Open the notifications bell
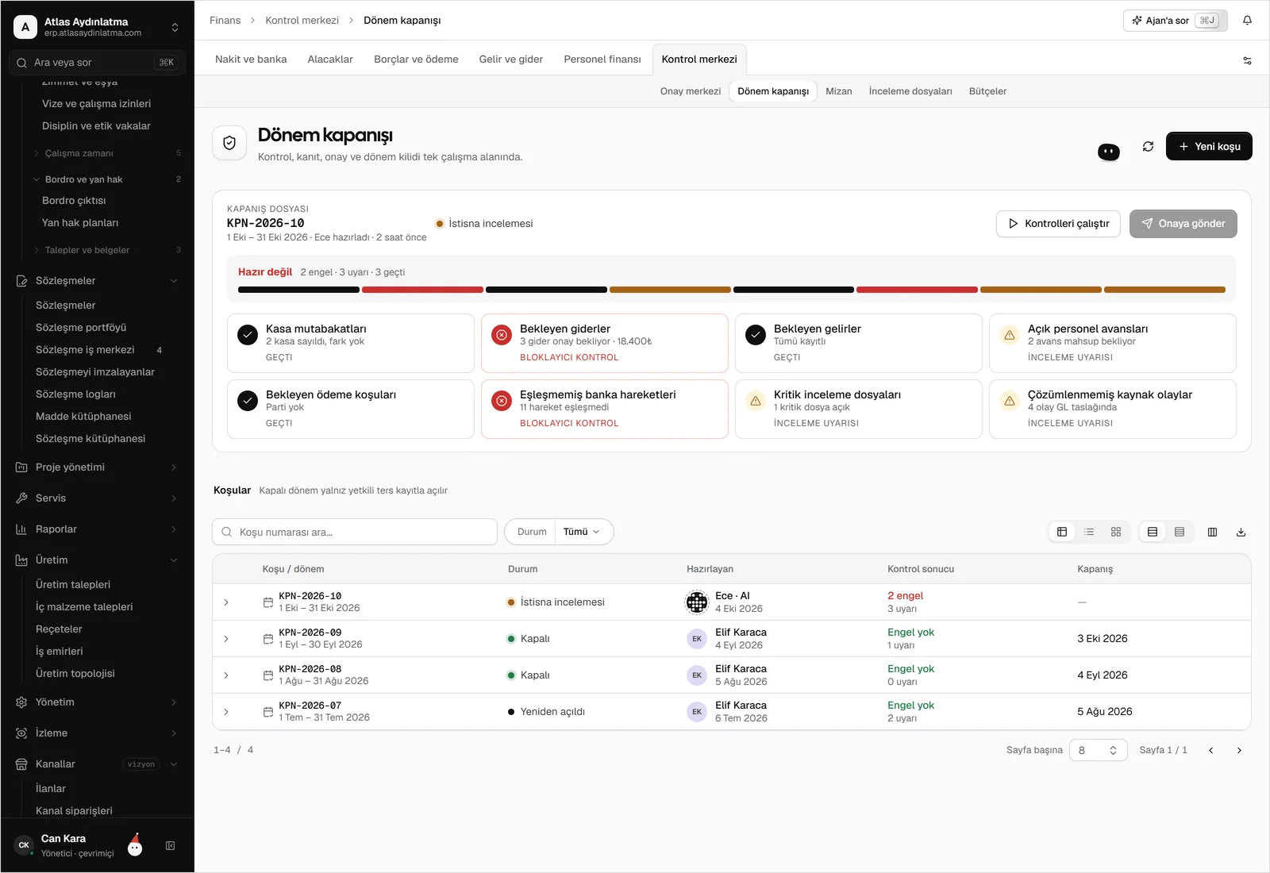The height and width of the screenshot is (873, 1270). (1247, 21)
